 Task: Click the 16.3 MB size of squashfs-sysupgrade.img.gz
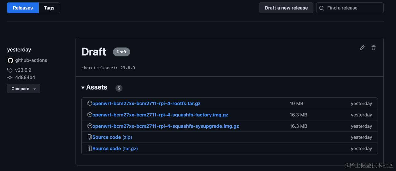point(298,126)
